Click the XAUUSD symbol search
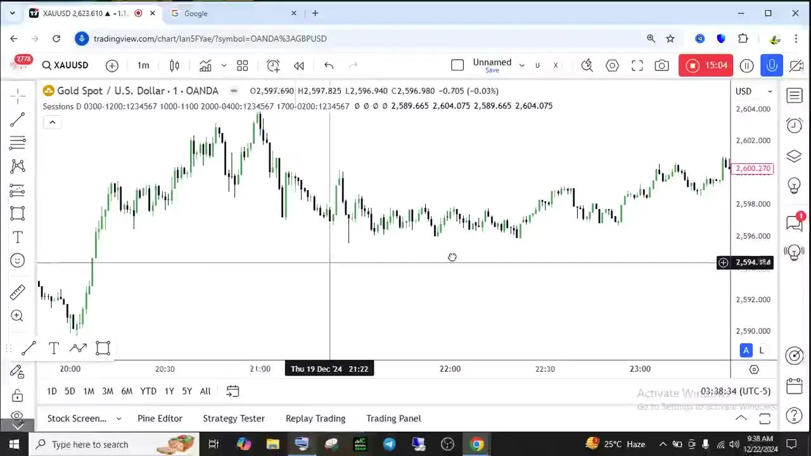Image resolution: width=811 pixels, height=456 pixels. 66,65
